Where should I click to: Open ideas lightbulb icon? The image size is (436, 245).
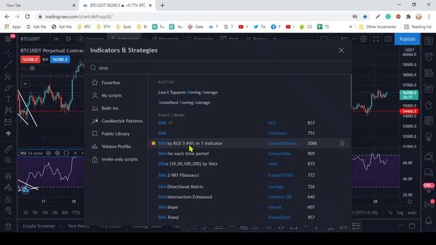click(x=429, y=137)
